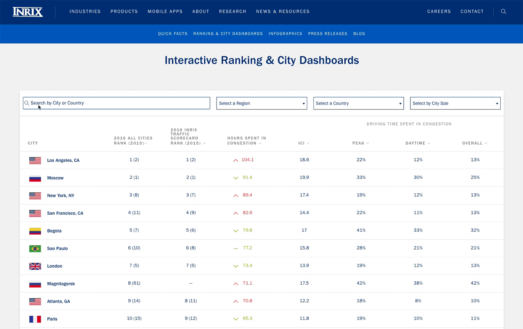Click Magnitogorsk's 42% peak value
523x329 pixels.
(x=361, y=283)
